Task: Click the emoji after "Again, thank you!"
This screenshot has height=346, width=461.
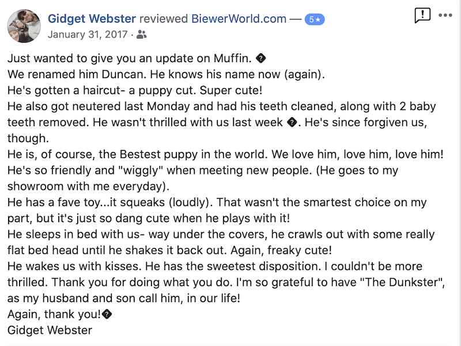Action: [x=107, y=315]
